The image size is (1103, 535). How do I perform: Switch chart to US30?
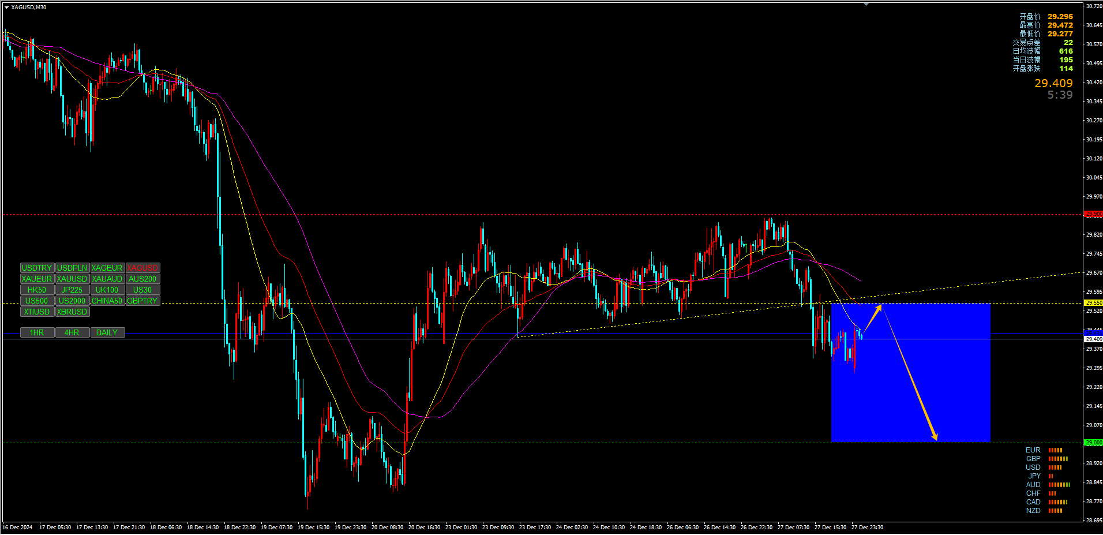[142, 290]
